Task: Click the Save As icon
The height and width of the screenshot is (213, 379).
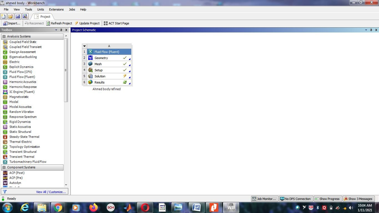Action: (25, 16)
